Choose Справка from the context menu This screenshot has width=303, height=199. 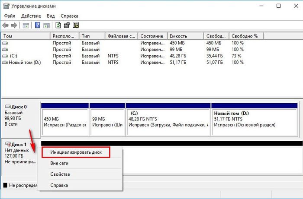click(59, 185)
